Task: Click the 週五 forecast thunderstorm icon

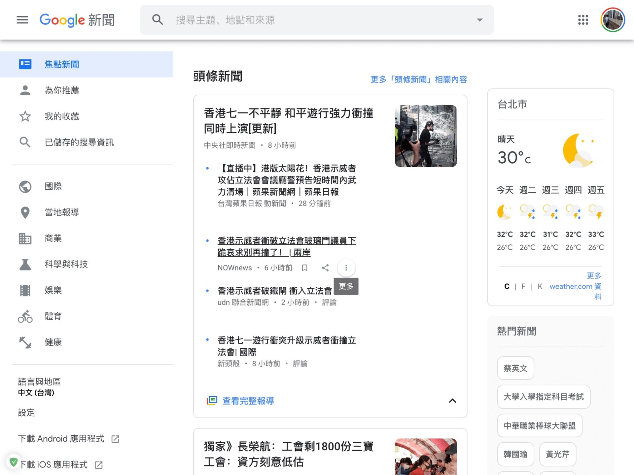Action: pyautogui.click(x=596, y=212)
